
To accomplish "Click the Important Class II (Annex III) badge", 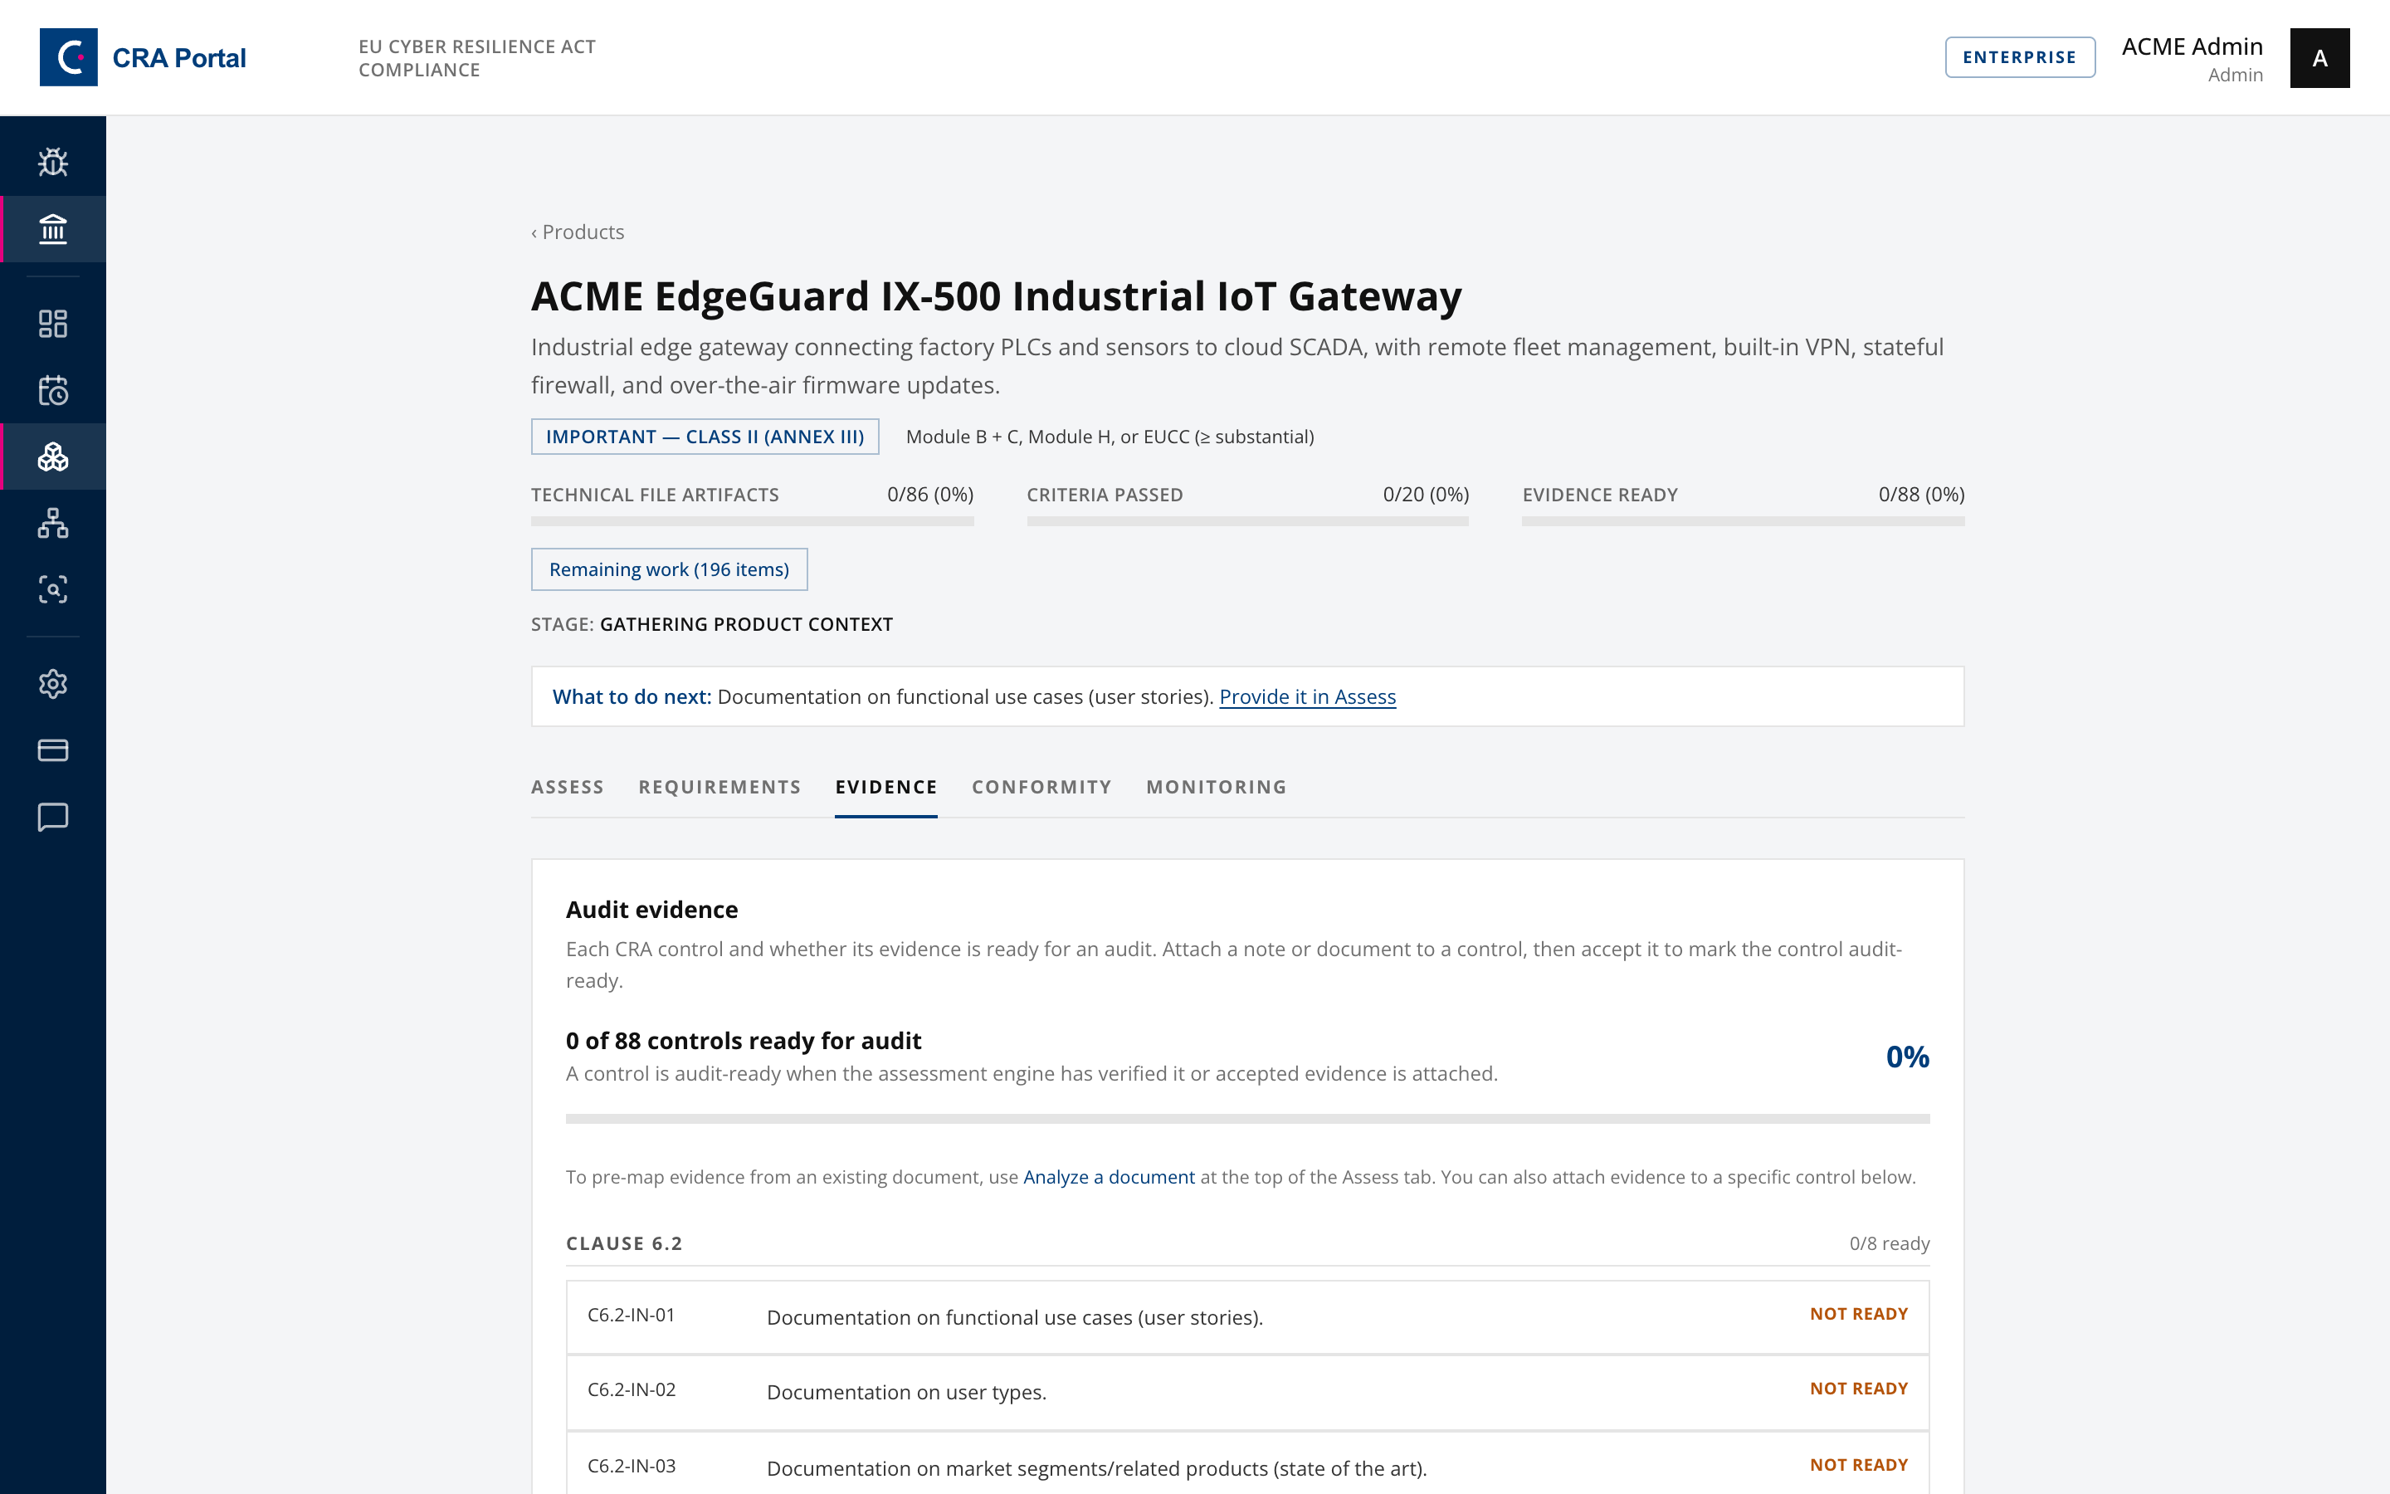I will [x=705, y=437].
